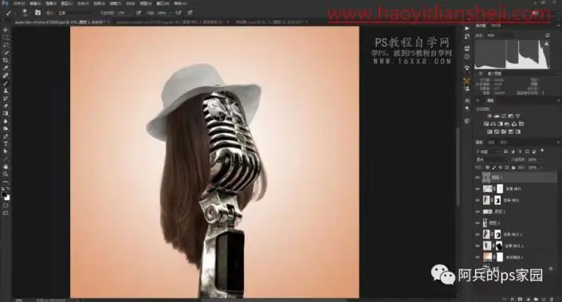This screenshot has height=302, width=562.
Task: Select the Eyedropper tool
Action: click(x=6, y=68)
